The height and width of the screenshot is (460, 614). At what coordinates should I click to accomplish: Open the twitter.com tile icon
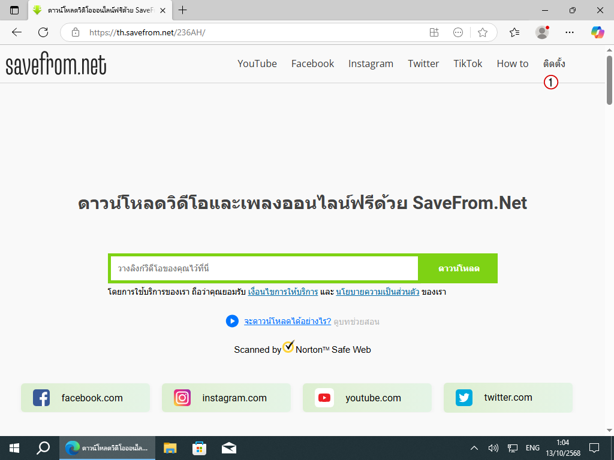[464, 398]
